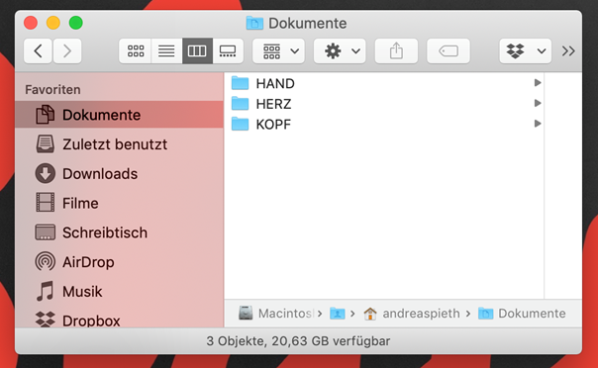Close the Finder window with red button
The width and height of the screenshot is (598, 368).
31,23
